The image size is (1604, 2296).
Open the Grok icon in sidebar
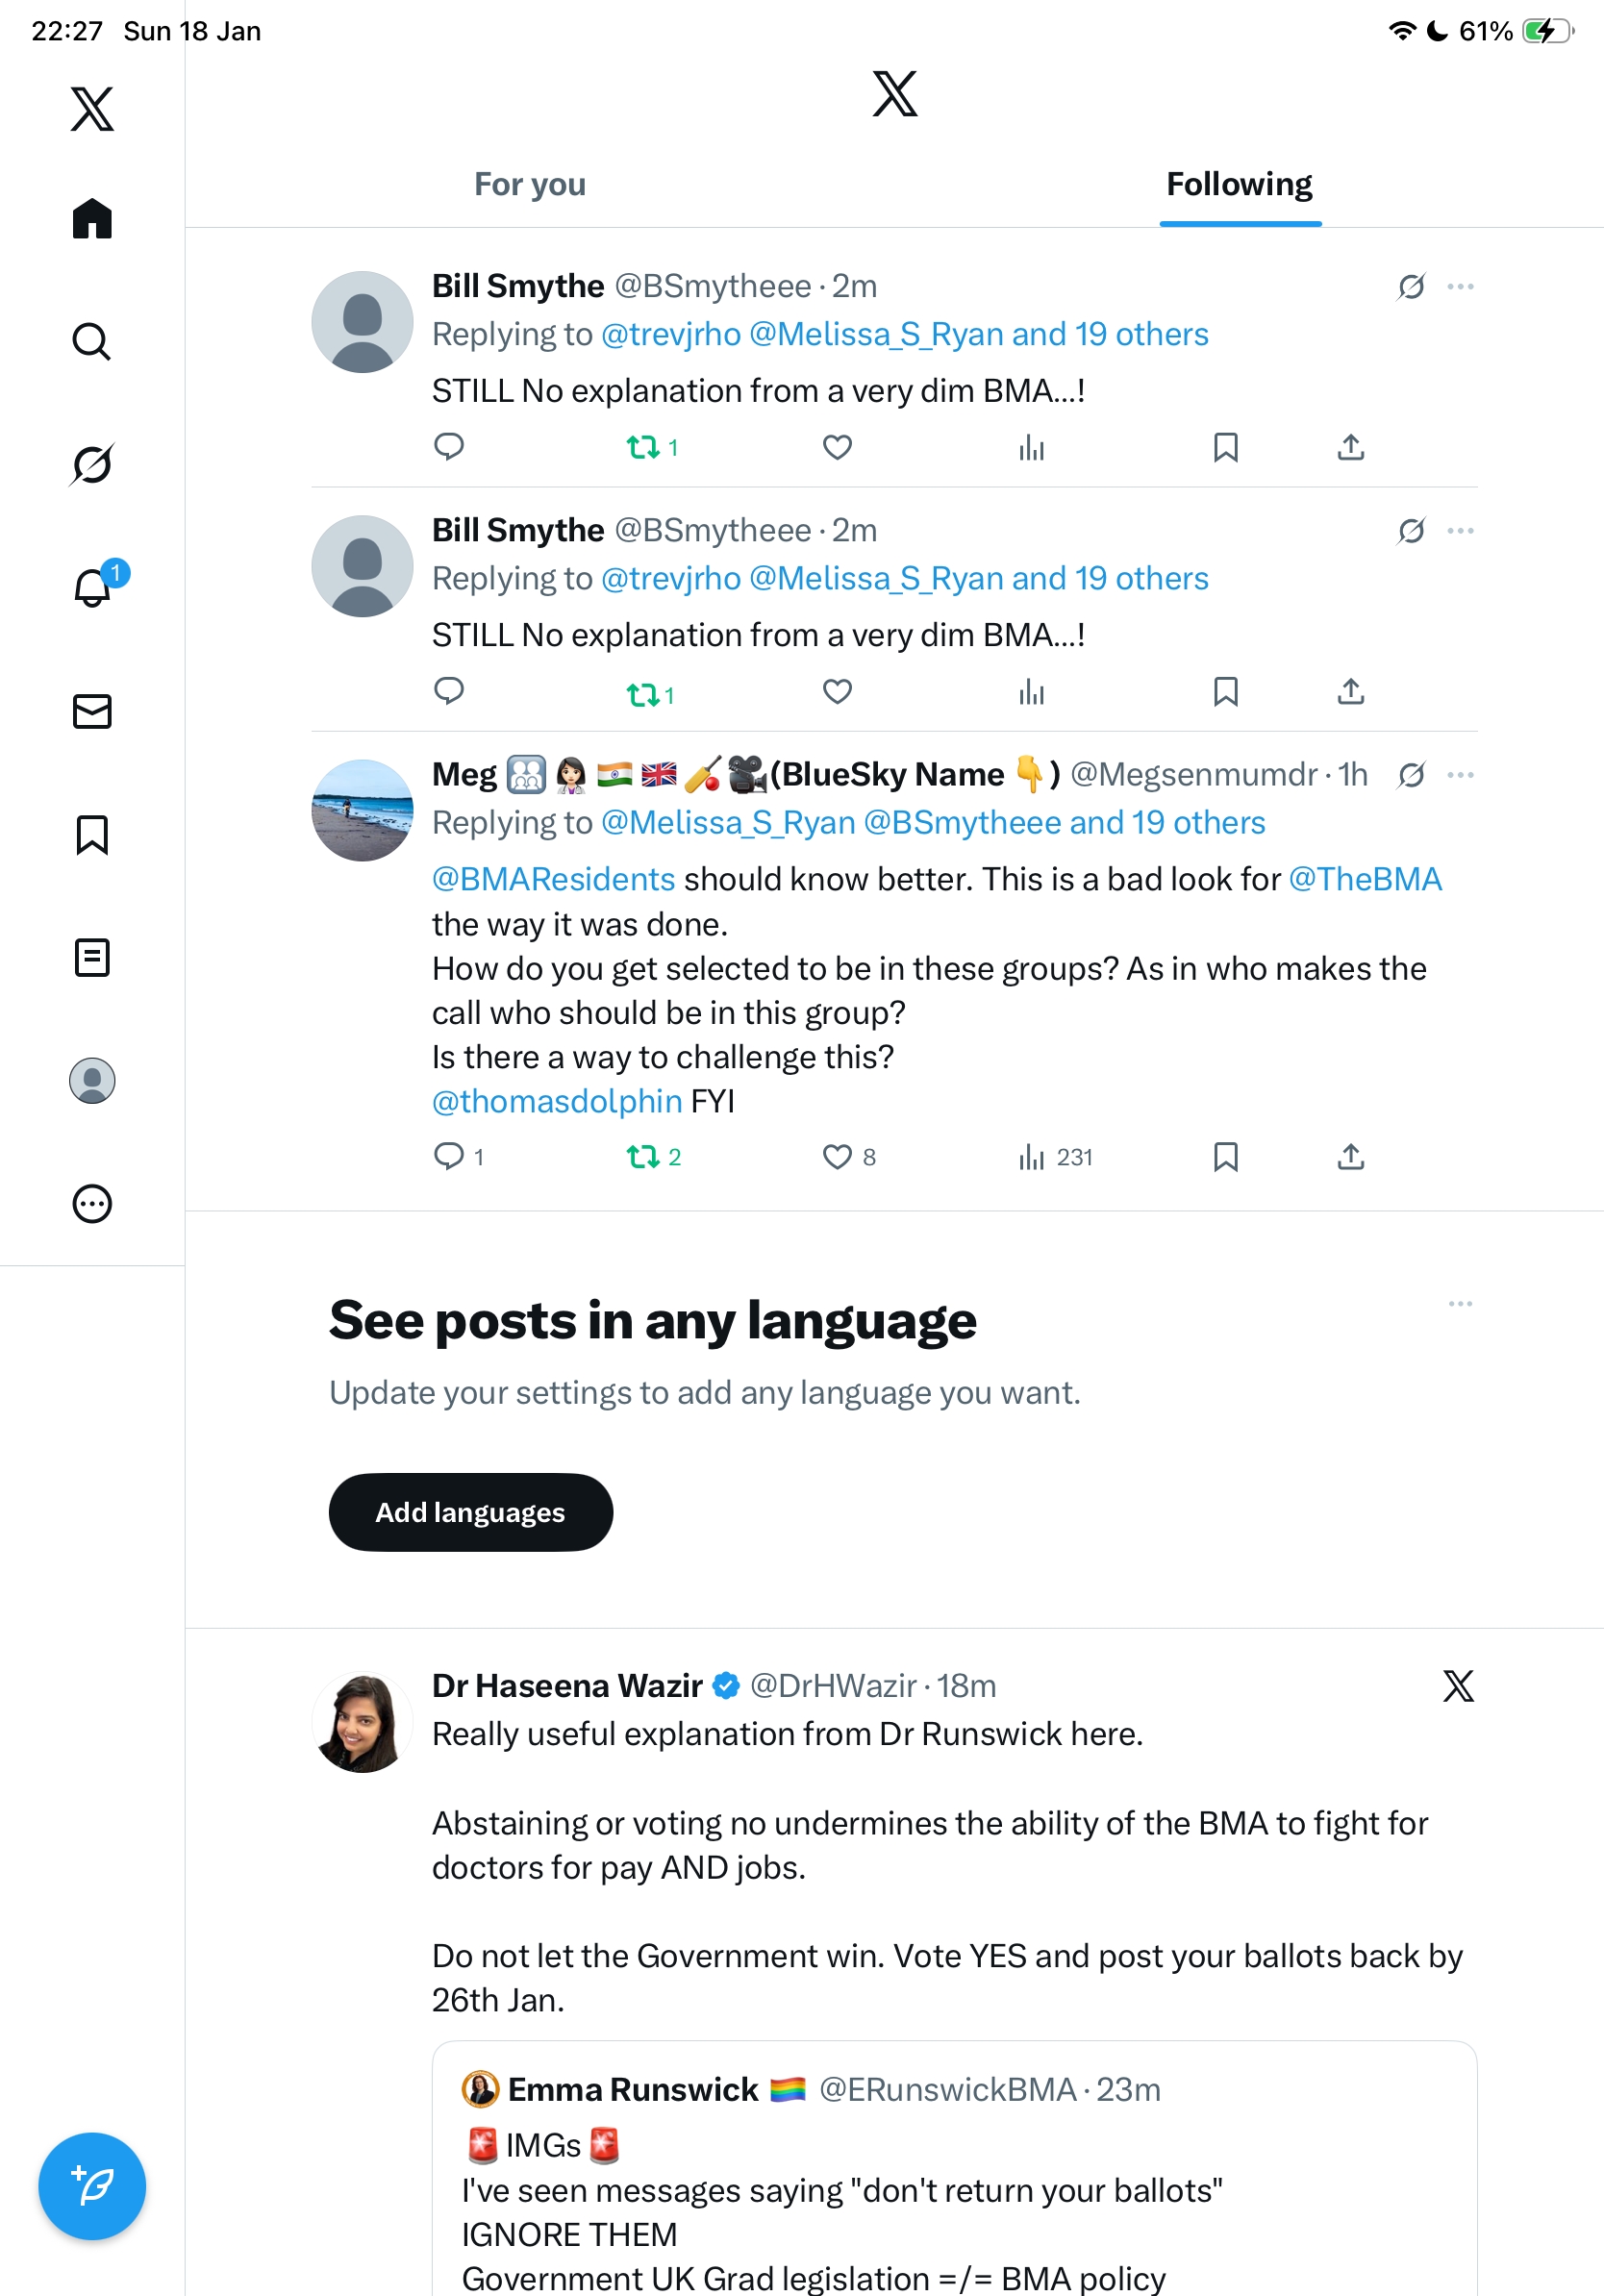point(92,464)
